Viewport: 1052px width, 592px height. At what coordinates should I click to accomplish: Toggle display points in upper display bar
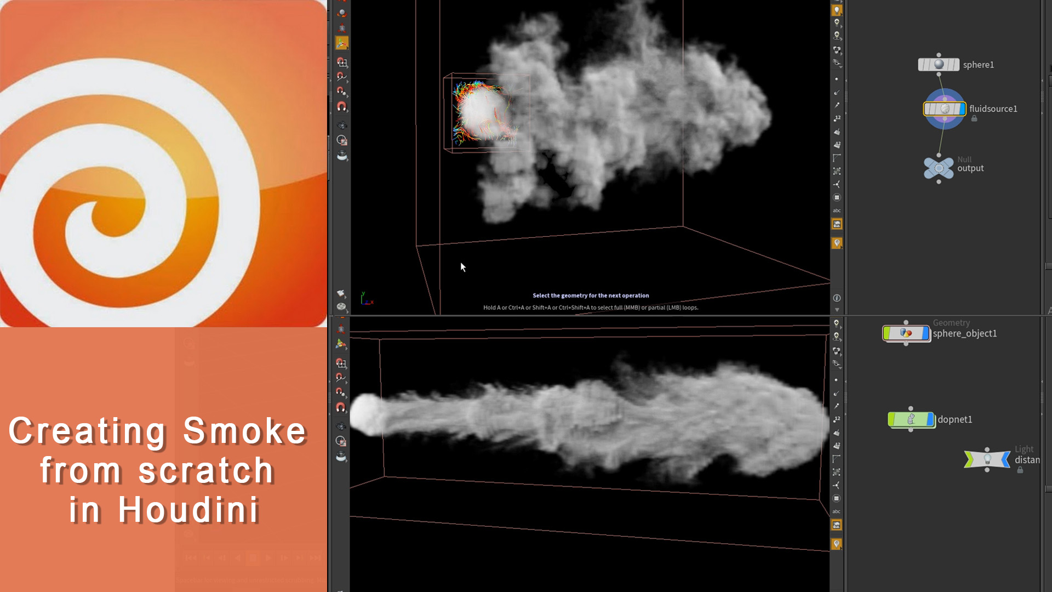click(x=837, y=79)
